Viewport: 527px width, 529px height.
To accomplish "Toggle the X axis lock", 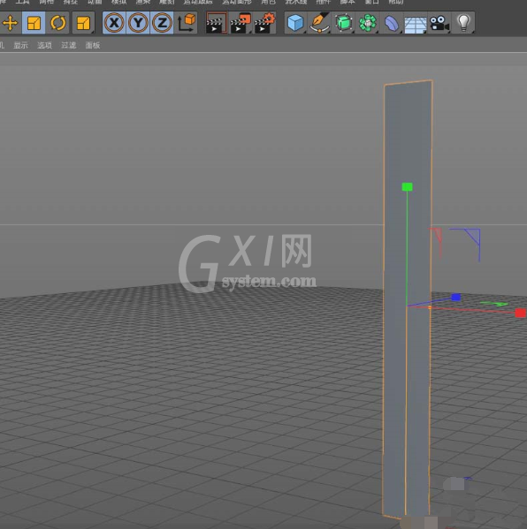I will pos(114,23).
